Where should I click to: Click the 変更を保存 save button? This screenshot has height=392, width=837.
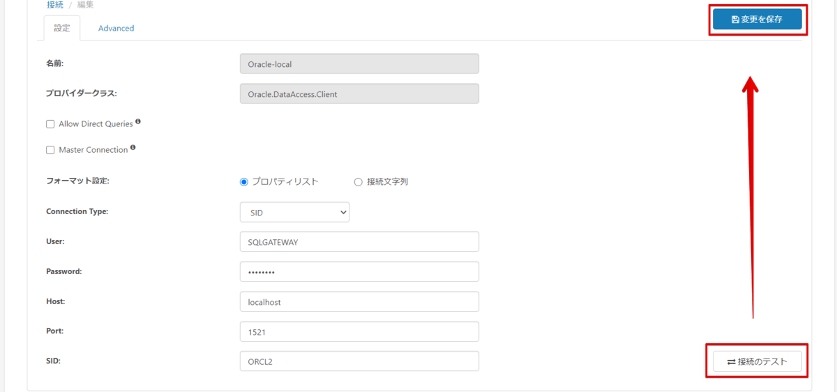coord(757,20)
